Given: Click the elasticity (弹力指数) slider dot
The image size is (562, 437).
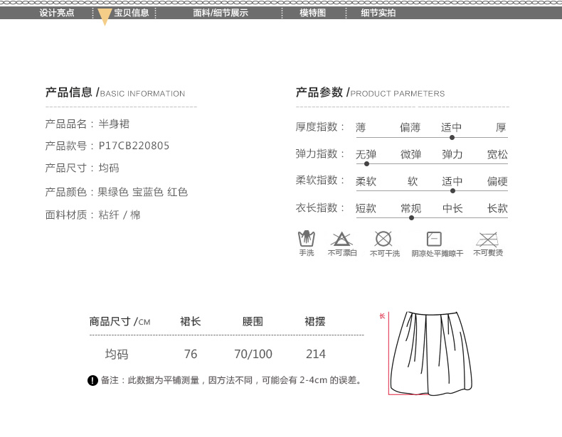Looking at the screenshot, I should tap(367, 164).
